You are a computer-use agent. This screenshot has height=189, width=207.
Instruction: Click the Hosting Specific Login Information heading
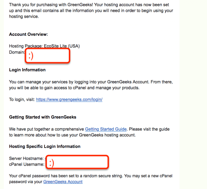click(45, 146)
